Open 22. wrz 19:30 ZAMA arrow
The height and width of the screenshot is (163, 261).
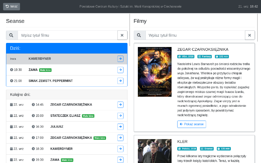pyautogui.click(x=120, y=160)
